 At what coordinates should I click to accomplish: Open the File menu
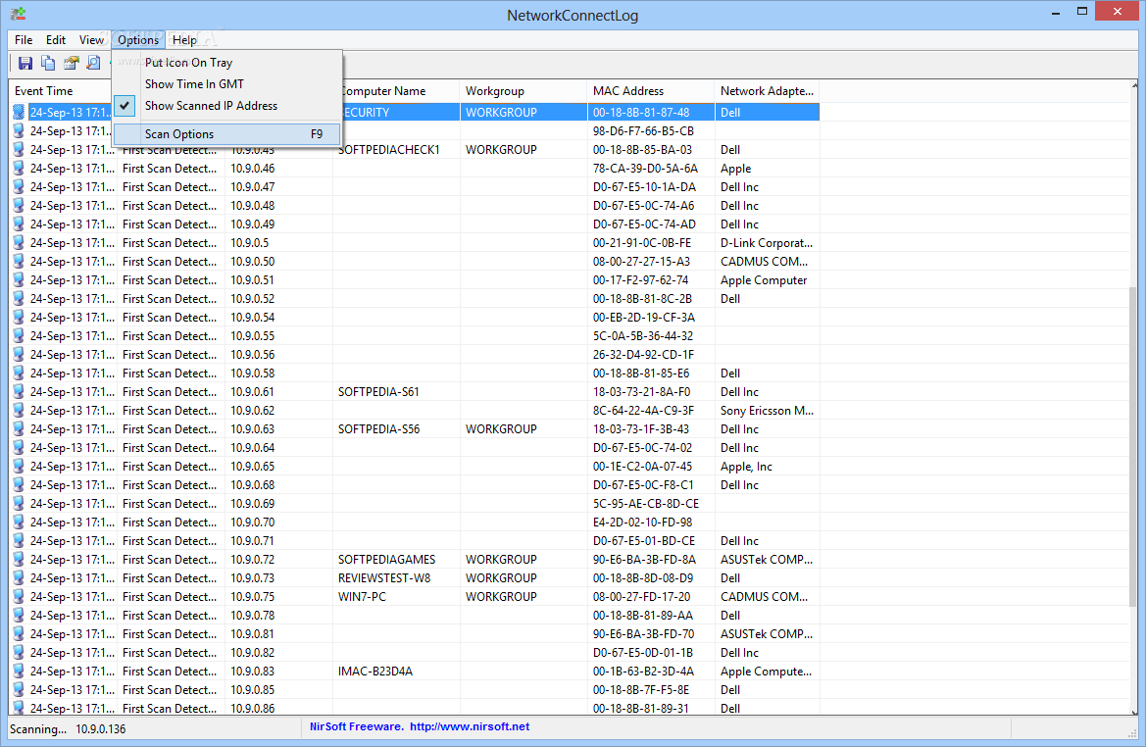[x=24, y=40]
